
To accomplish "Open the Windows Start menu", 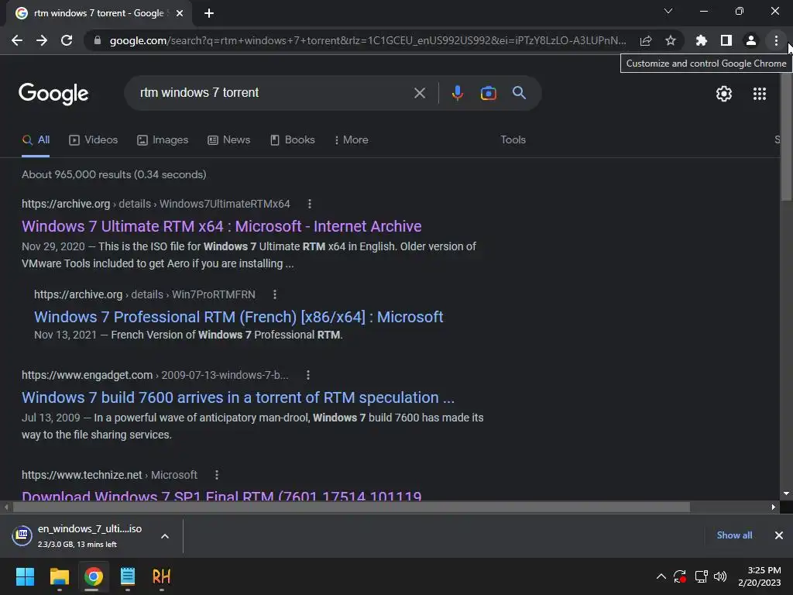I will [25, 576].
